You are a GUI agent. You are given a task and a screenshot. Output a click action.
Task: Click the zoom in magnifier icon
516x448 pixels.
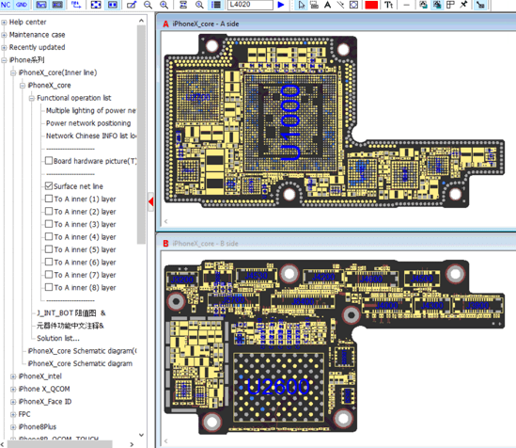point(164,5)
